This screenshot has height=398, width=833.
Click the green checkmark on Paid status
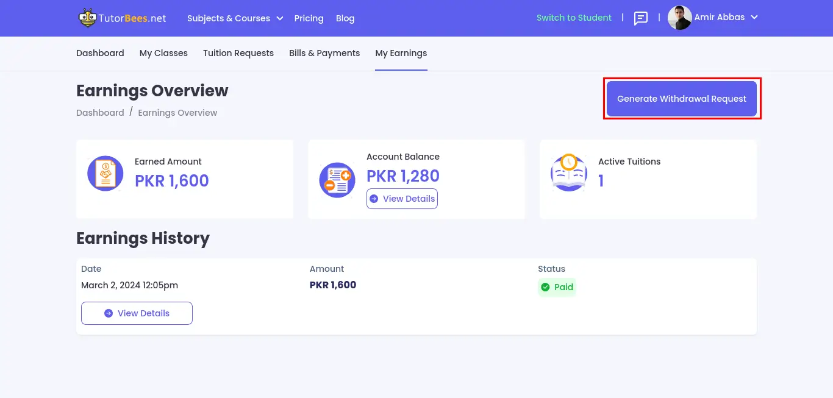tap(545, 287)
